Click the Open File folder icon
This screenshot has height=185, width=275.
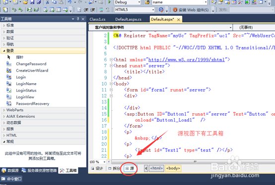click(x=26, y=2)
